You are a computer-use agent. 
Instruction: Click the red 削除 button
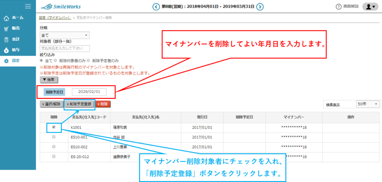(x=103, y=104)
